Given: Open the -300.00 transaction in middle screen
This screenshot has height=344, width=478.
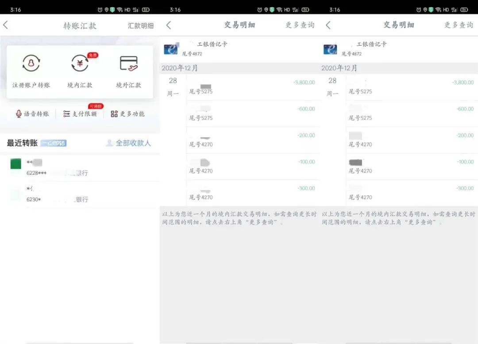Looking at the screenshot, I should 253,193.
